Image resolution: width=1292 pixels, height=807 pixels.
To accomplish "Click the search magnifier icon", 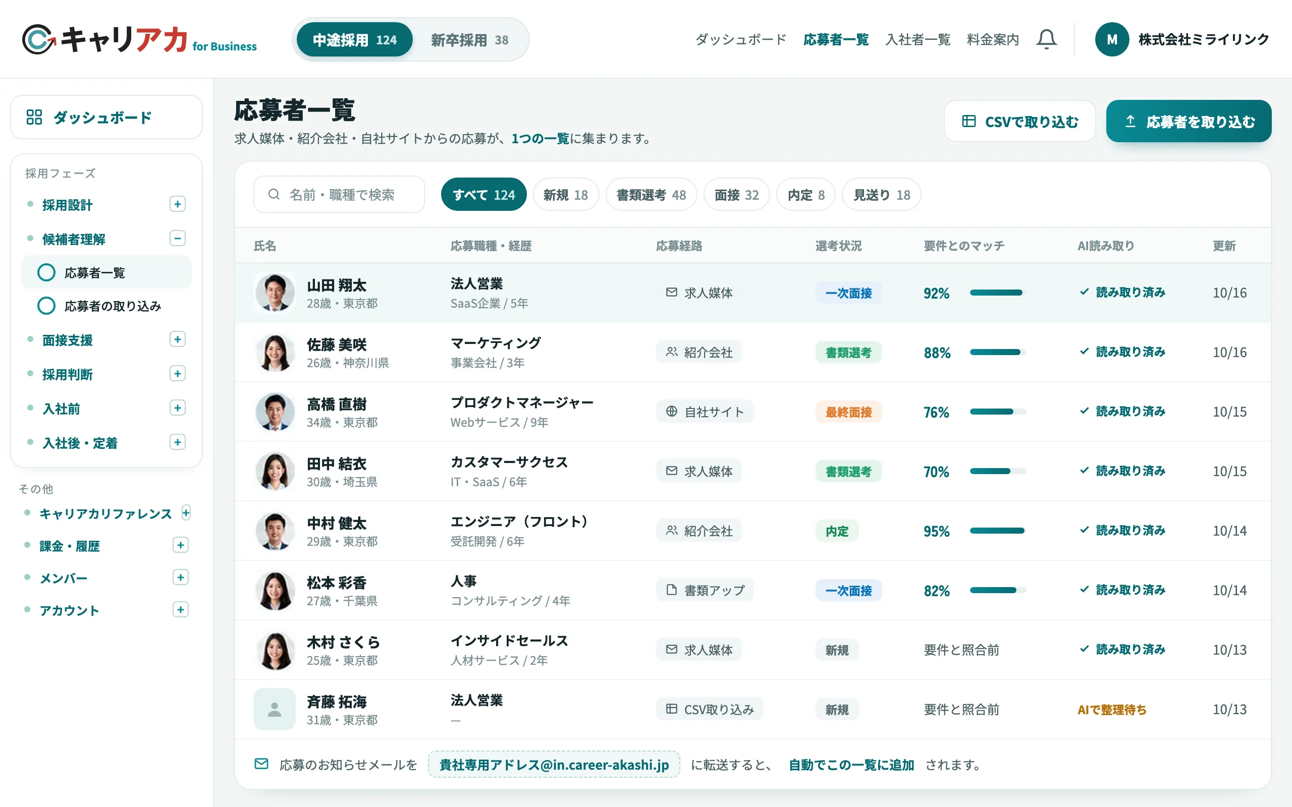I will tap(274, 194).
